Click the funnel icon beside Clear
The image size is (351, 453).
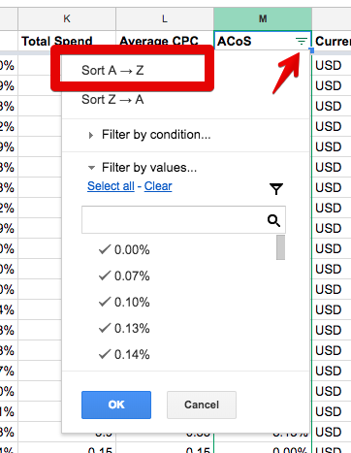tap(276, 189)
